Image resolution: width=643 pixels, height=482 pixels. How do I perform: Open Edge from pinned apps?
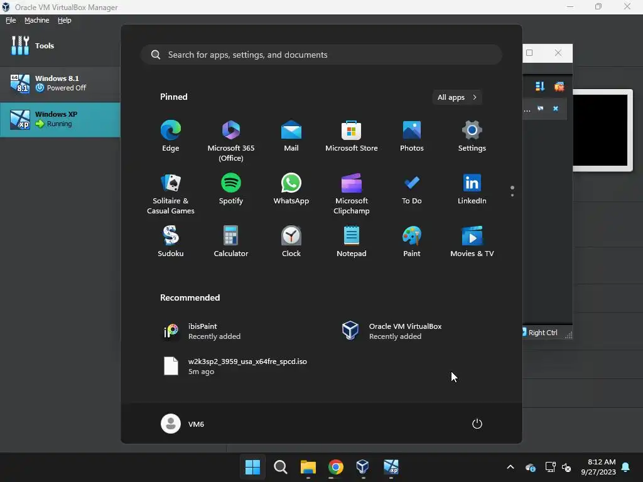coord(171,136)
